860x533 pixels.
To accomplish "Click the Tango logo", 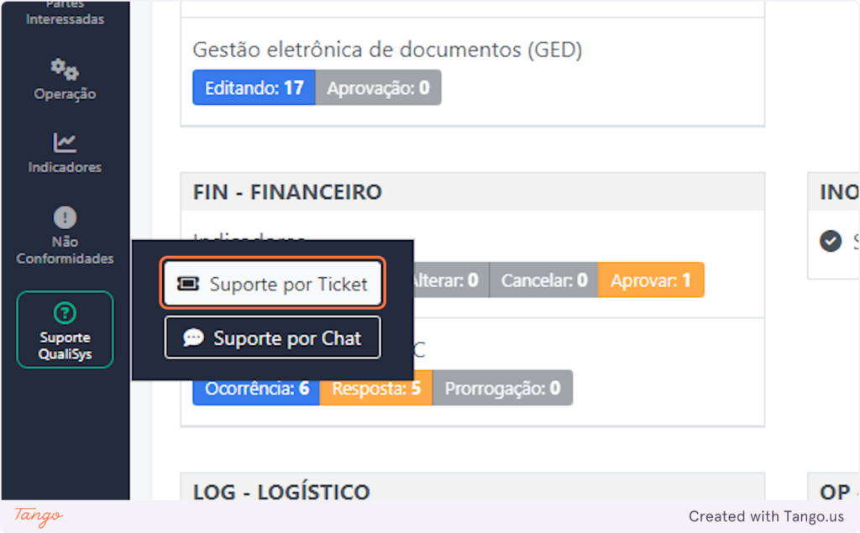I will click(x=39, y=515).
